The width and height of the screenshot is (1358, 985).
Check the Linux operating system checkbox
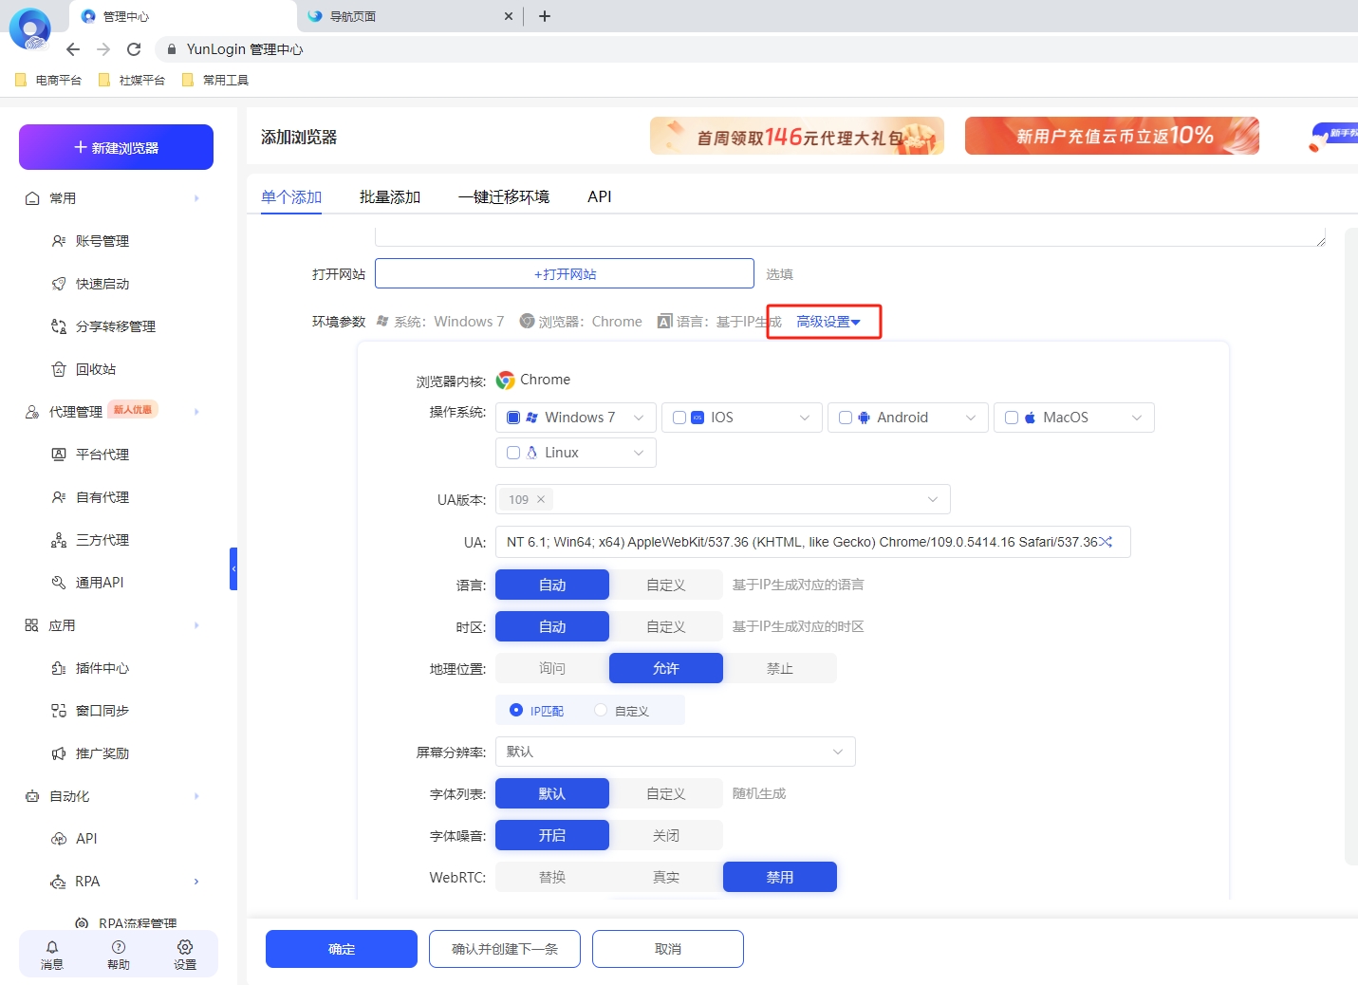pos(513,453)
